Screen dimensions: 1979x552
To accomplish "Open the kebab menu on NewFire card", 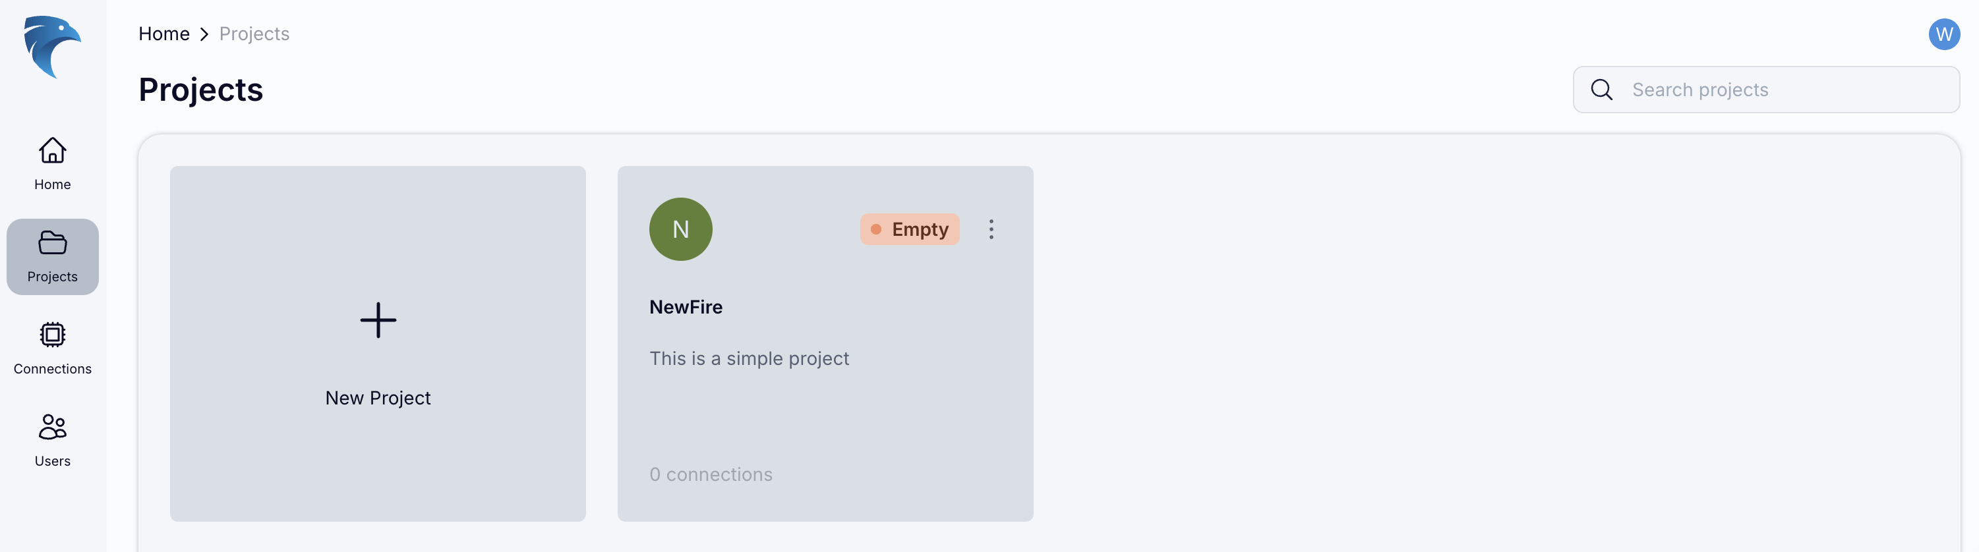I will click(991, 229).
